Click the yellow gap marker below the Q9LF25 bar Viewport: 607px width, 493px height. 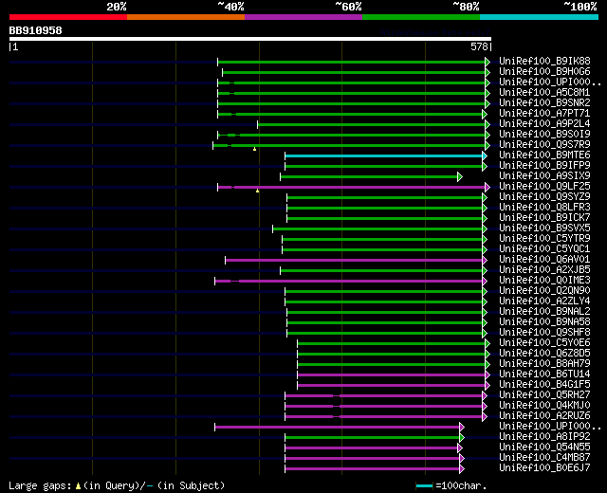[257, 191]
